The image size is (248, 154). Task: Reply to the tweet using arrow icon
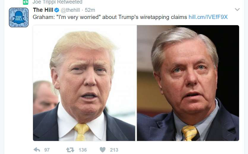coord(37,150)
